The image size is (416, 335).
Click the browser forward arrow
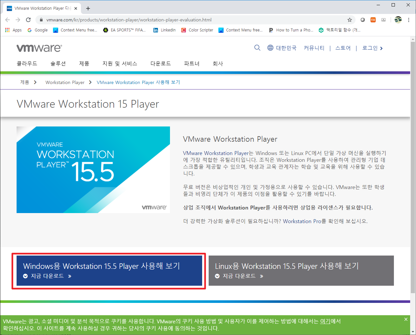(x=18, y=20)
